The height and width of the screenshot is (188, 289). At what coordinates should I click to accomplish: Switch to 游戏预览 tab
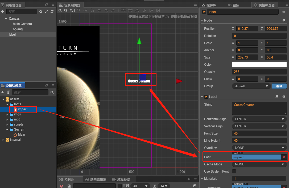click(121, 179)
